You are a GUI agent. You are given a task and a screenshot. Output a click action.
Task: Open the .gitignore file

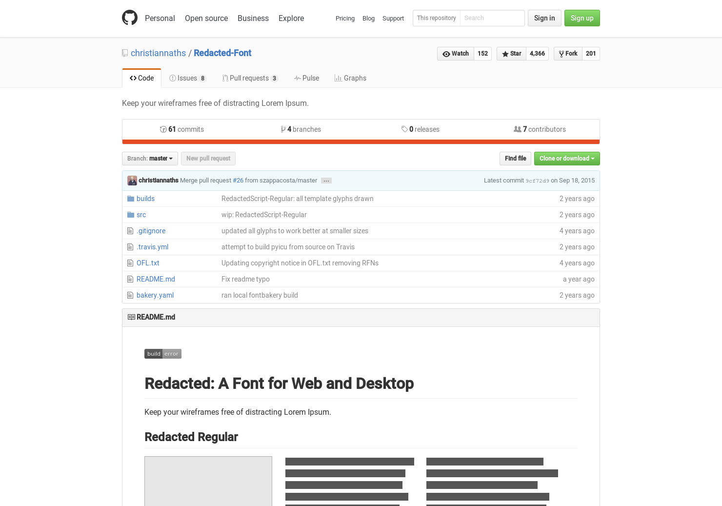pos(151,231)
